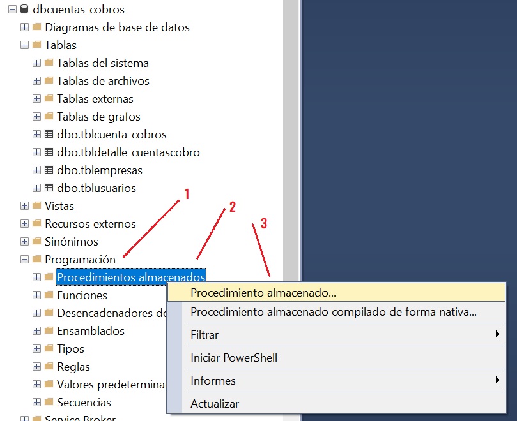Collapse the Tablas node
517x421 pixels.
click(24, 45)
